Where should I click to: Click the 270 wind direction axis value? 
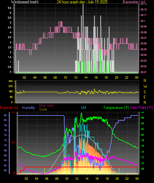pos(10,86)
